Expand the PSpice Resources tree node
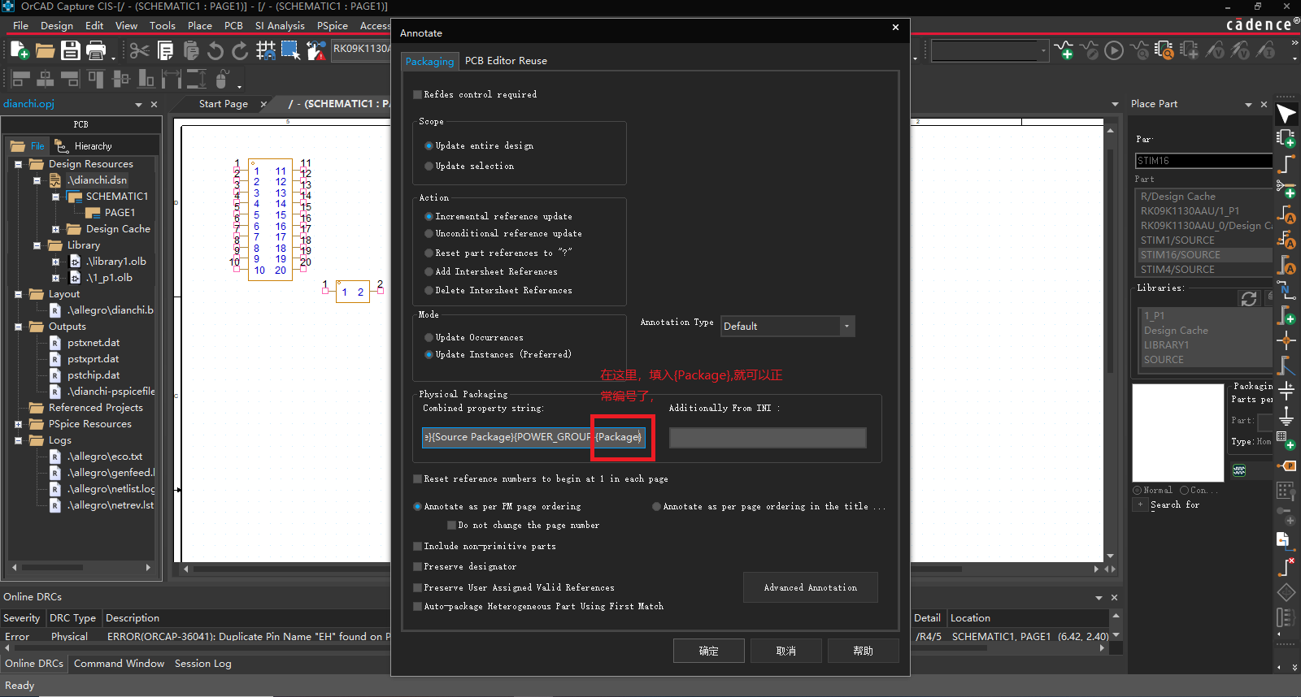The width and height of the screenshot is (1301, 697). pyautogui.click(x=18, y=424)
